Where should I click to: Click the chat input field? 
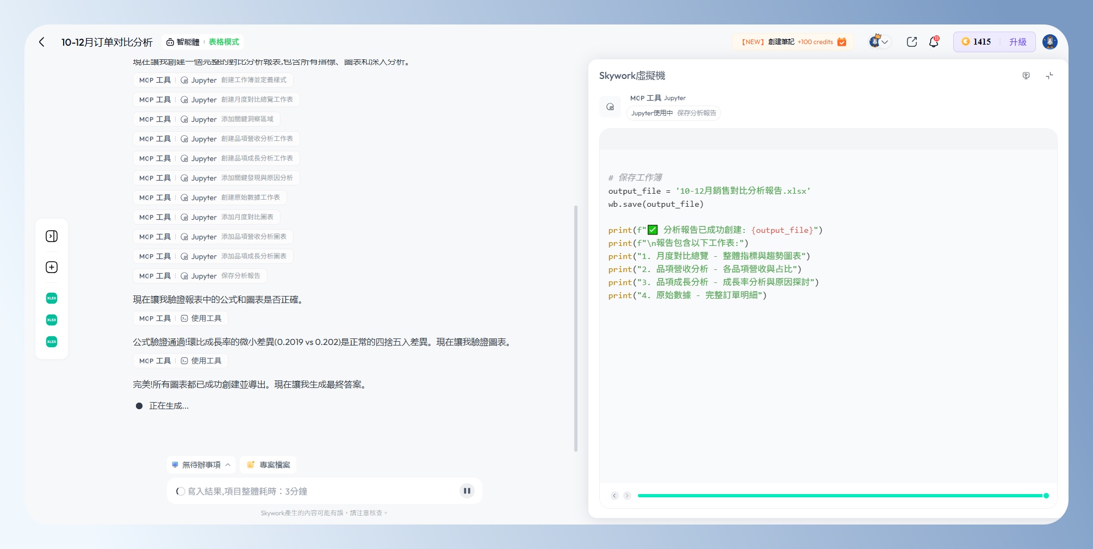tap(324, 491)
